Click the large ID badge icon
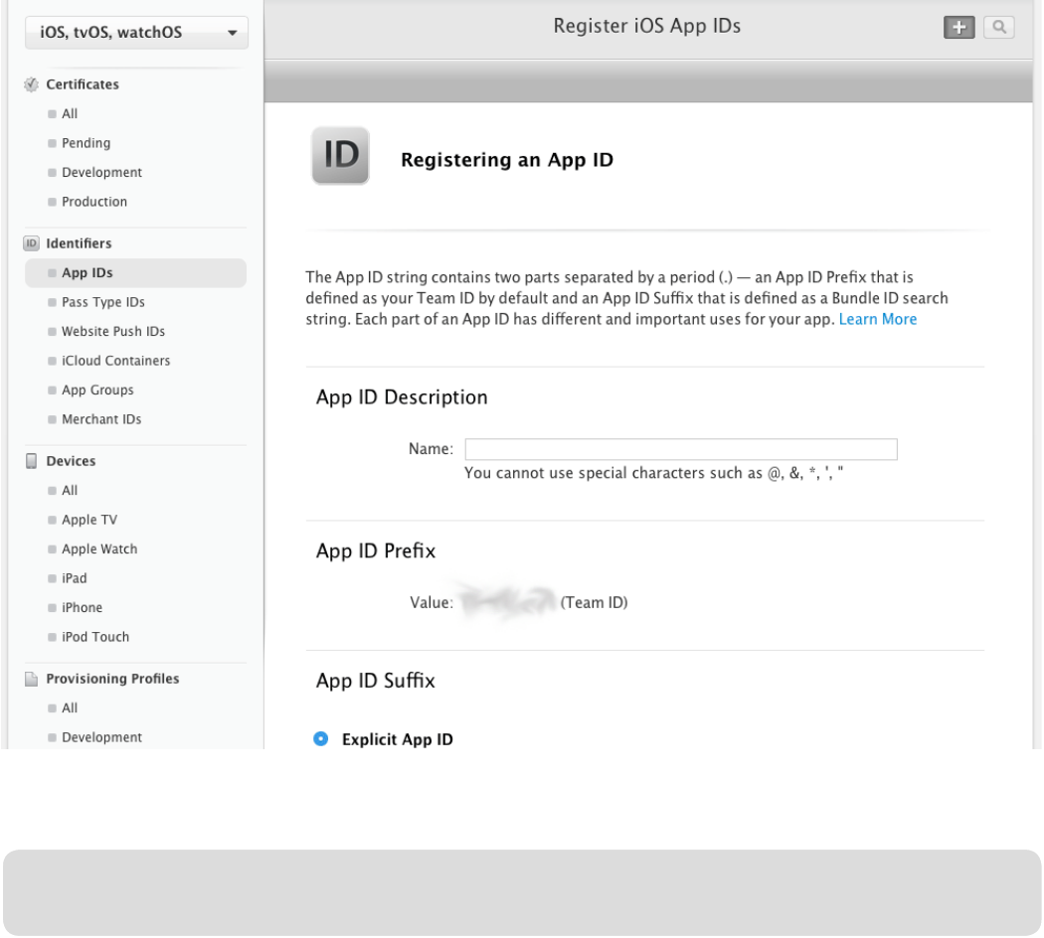The width and height of the screenshot is (1044, 938). (340, 156)
